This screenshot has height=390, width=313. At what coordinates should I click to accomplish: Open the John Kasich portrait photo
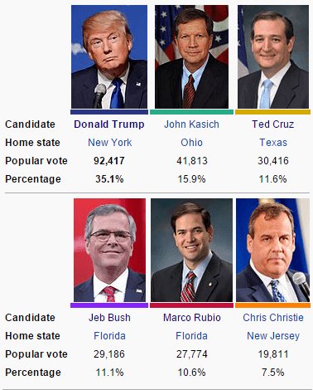(x=191, y=56)
